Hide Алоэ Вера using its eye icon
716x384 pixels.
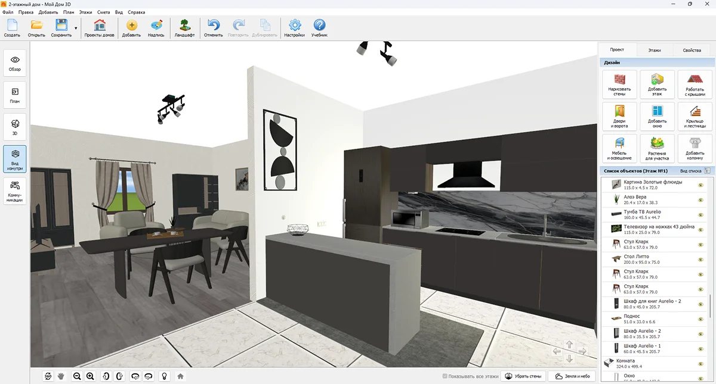[x=700, y=200]
